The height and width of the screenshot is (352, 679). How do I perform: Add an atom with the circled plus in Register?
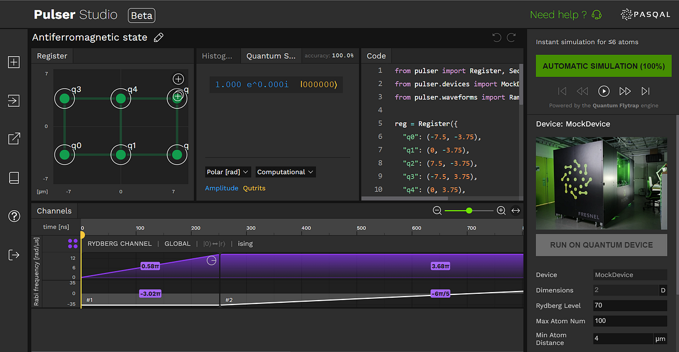[x=178, y=79]
